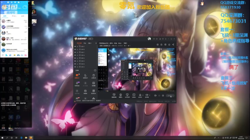Expand the toolbox with its circular more button
Image resolution: width=250 pixels, height=140 pixels.
95,70
